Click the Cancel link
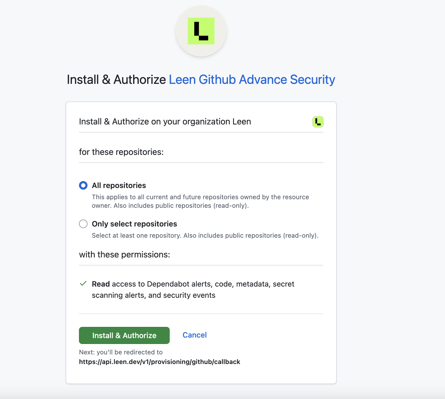 click(194, 335)
